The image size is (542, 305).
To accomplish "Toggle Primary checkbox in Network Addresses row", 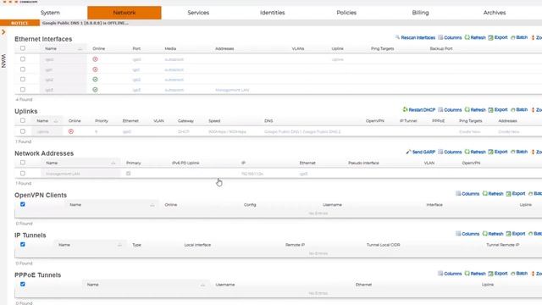I will (128, 173).
